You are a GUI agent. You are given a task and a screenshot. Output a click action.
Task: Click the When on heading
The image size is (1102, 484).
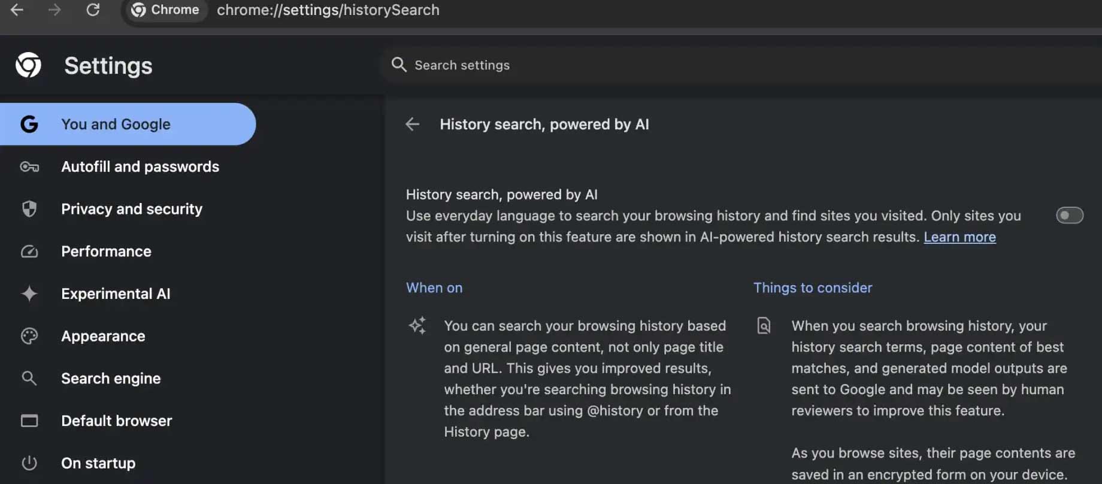(434, 288)
